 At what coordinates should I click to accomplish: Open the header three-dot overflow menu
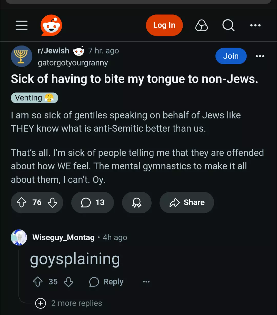tap(255, 25)
